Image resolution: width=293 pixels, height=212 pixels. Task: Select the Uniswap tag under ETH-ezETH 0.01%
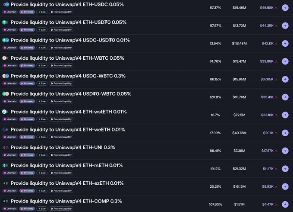[27, 191]
